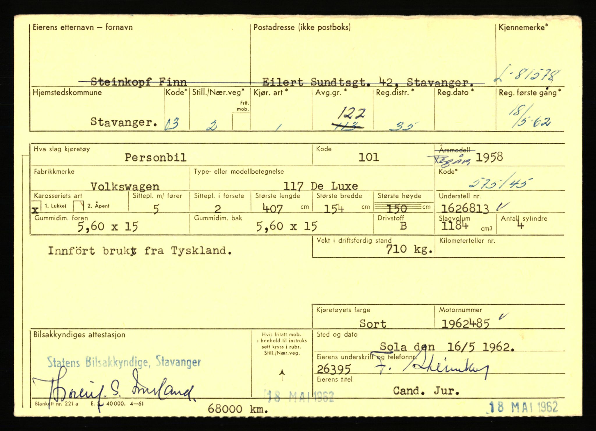The image size is (596, 431).
Task: Click the engine number '1962485'
Action: click(x=465, y=324)
